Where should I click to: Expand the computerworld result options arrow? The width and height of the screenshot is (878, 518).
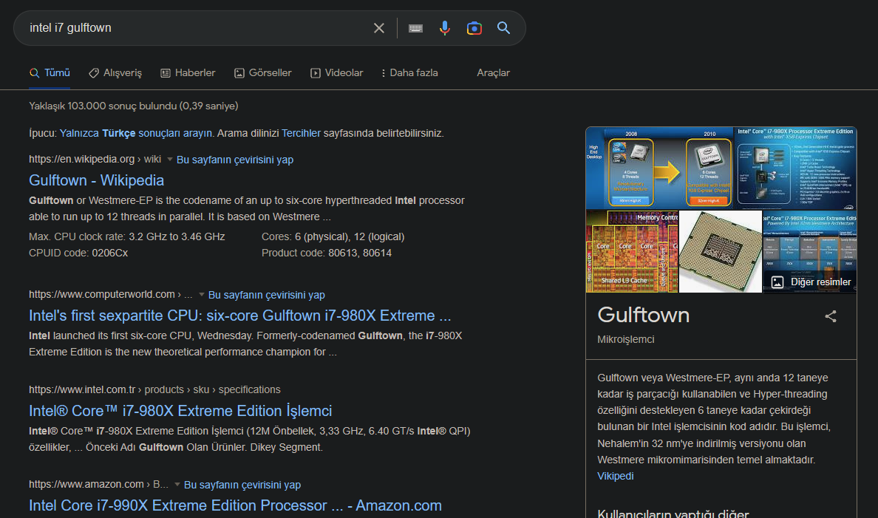(x=202, y=294)
